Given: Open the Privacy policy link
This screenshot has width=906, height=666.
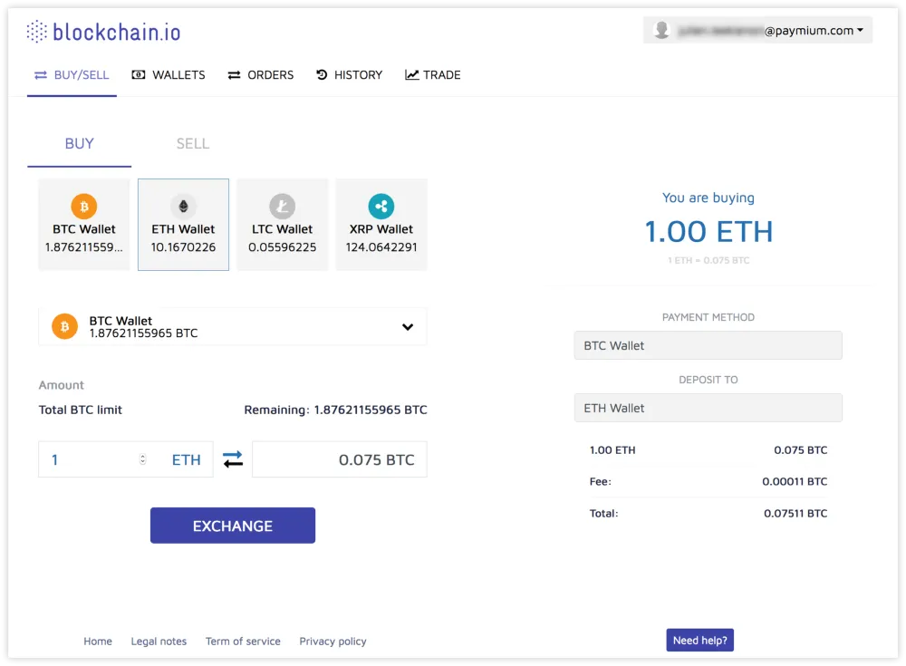Looking at the screenshot, I should point(333,642).
